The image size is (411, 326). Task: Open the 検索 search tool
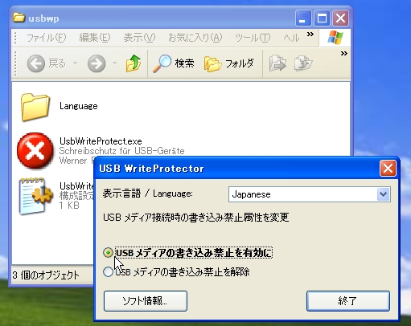[173, 63]
